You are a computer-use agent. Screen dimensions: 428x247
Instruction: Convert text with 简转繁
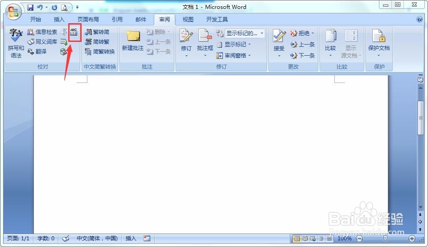coord(97,42)
